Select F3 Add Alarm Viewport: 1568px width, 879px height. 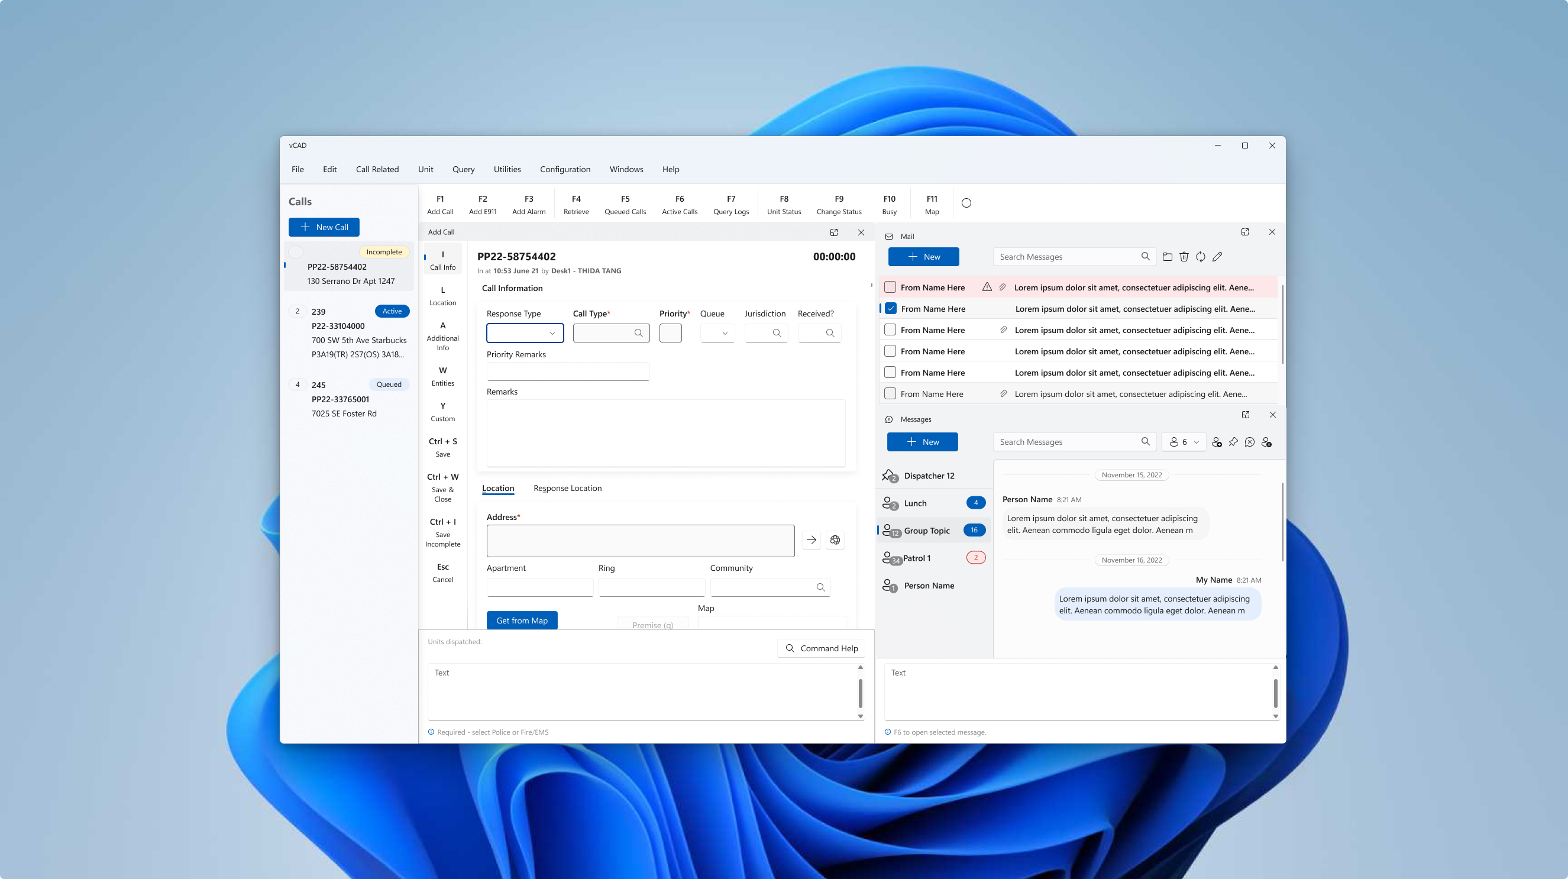tap(529, 205)
